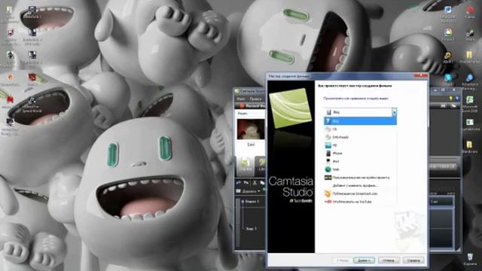Click Redo icon on Camtasia timeline toolbar

click(x=246, y=183)
